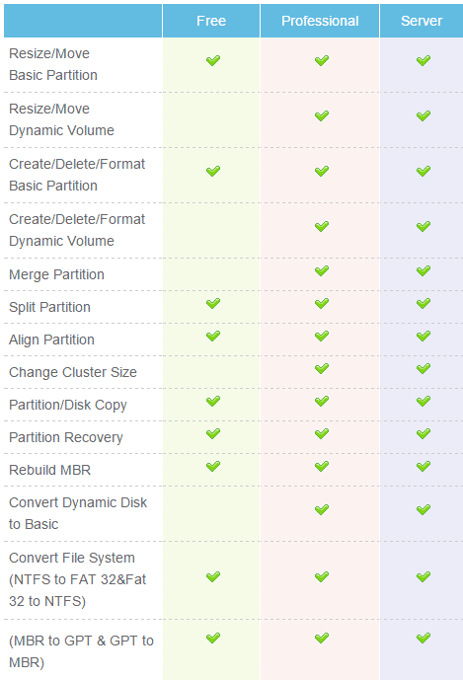Viewport: 463px width, 680px height.
Task: Click Professional checkmark for Create/Delete/Format Dynamic Volume
Action: point(322,226)
